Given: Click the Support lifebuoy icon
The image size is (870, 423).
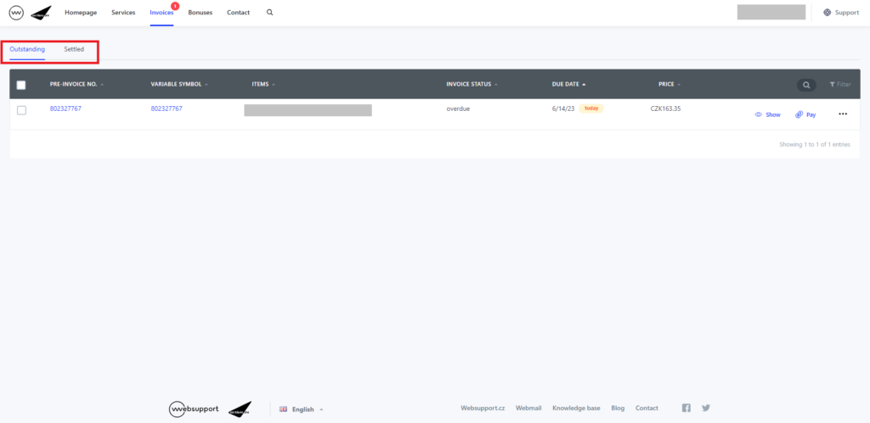Looking at the screenshot, I should 828,13.
